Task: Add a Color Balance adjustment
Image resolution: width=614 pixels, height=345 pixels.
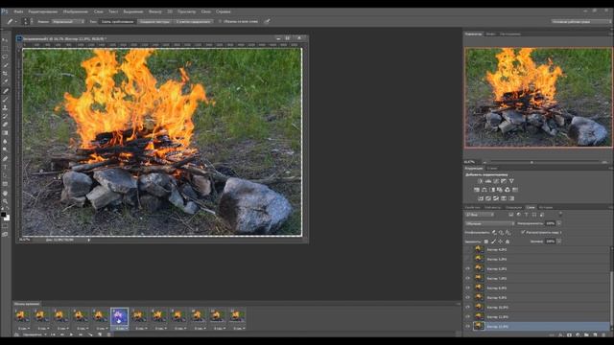Action: (x=484, y=190)
